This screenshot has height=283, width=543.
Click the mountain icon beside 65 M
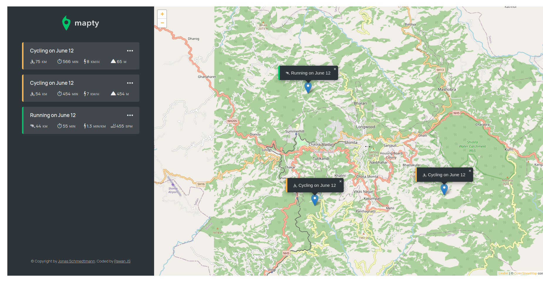113,61
